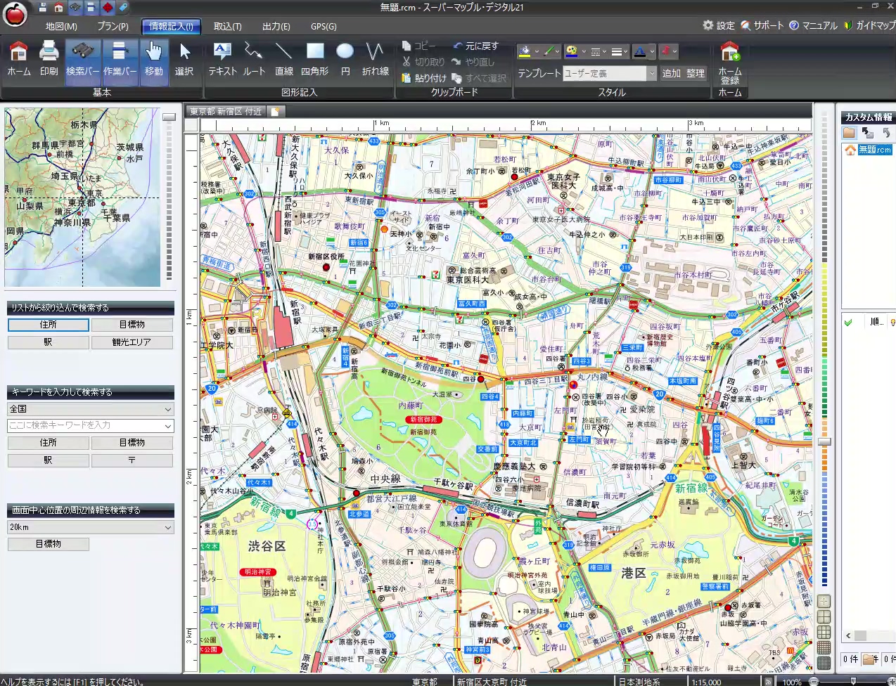This screenshot has height=686, width=896.
Task: Click the save icon in quick access toolbar
Action: [43, 8]
